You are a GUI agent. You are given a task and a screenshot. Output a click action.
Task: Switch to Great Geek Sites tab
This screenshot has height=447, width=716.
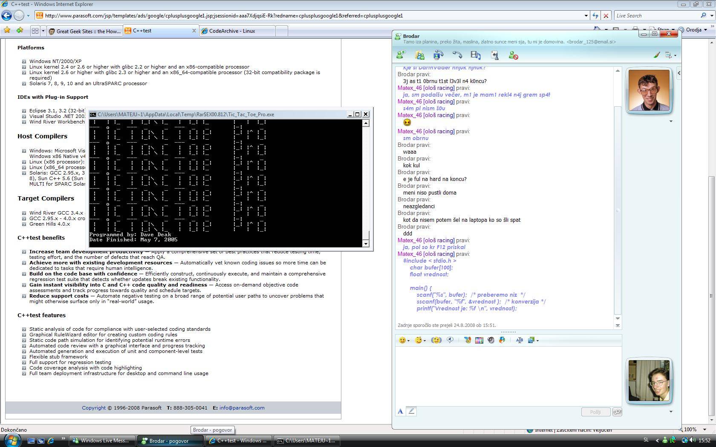(x=85, y=31)
